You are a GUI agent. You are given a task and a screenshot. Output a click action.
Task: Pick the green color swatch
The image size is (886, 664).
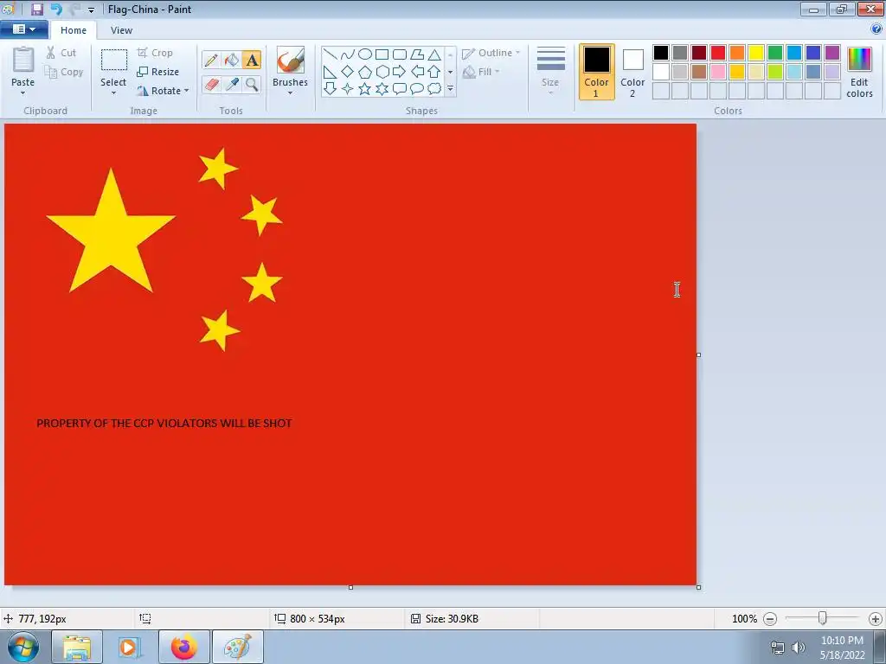pyautogui.click(x=775, y=53)
